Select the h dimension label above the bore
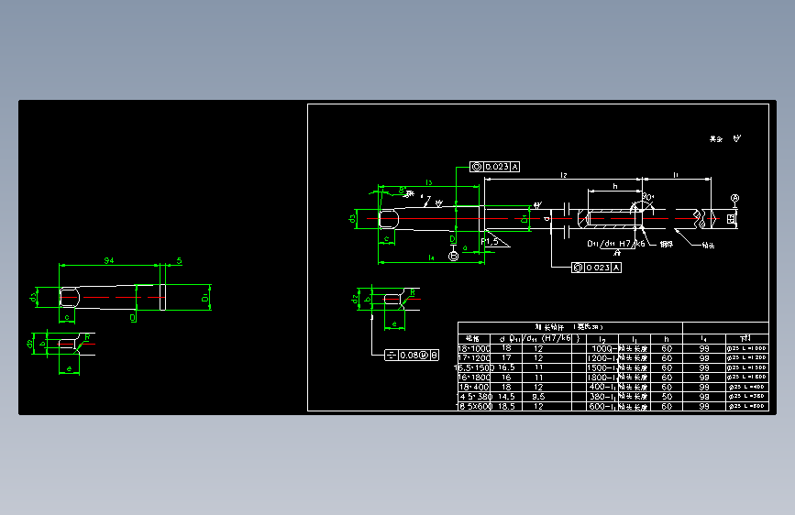 615,186
